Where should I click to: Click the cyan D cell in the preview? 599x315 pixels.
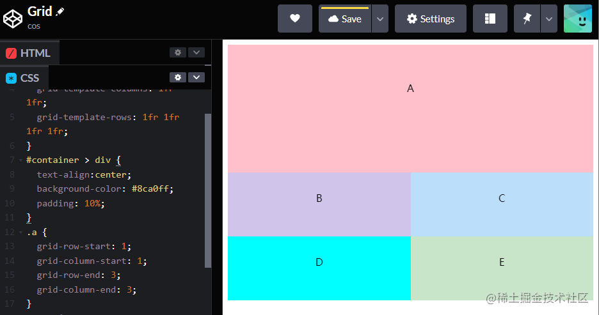319,268
